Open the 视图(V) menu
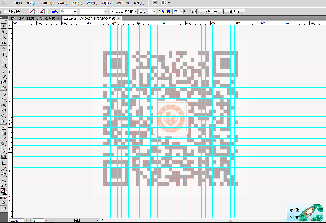The width and height of the screenshot is (326, 223). click(x=107, y=3)
